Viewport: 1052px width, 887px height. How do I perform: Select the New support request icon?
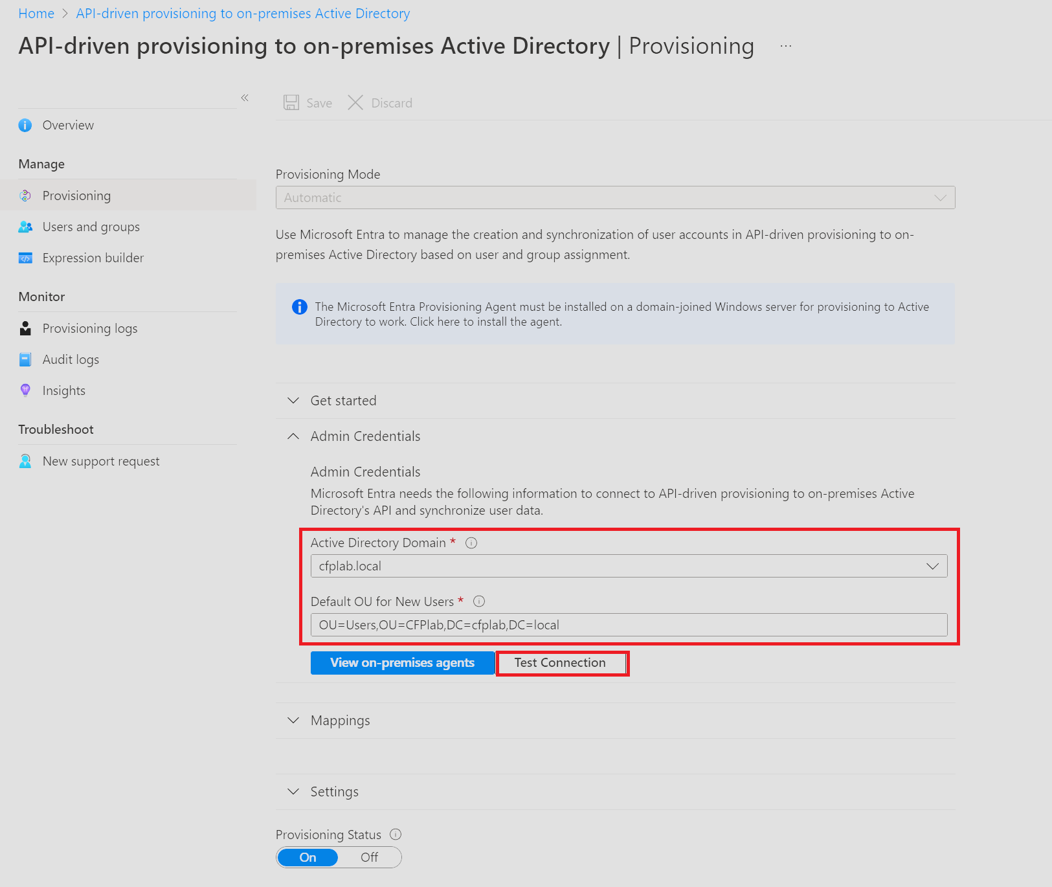tap(25, 461)
